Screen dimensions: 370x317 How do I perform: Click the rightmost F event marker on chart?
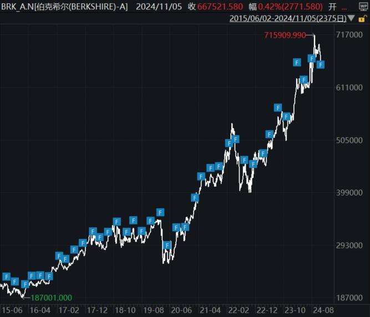click(320, 65)
